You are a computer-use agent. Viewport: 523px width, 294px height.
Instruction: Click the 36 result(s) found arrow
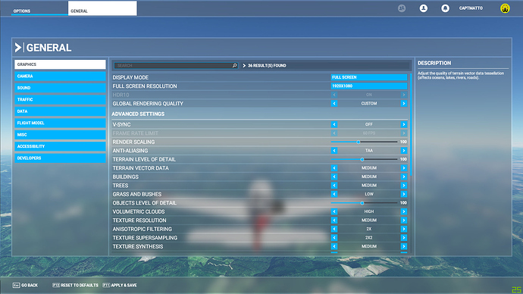(244, 66)
